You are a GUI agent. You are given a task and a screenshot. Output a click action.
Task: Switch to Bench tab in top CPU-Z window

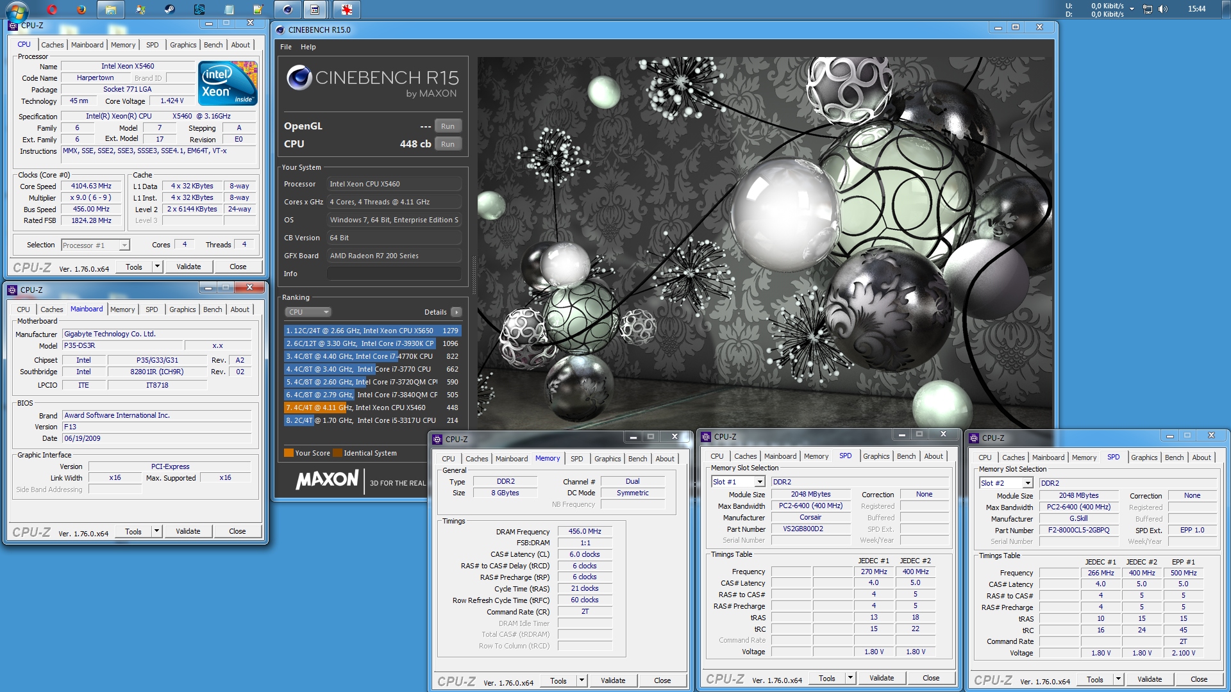(x=214, y=45)
